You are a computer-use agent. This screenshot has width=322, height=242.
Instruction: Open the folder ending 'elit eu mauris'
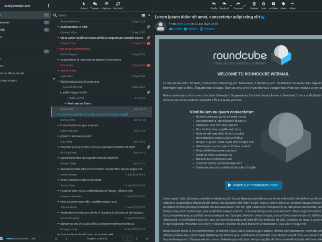pyautogui.click(x=25, y=73)
